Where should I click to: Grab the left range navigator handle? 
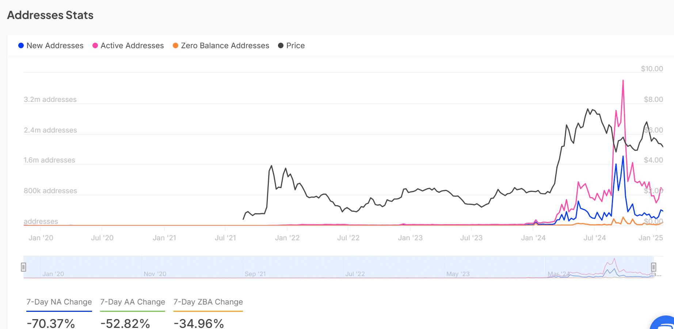pos(23,267)
